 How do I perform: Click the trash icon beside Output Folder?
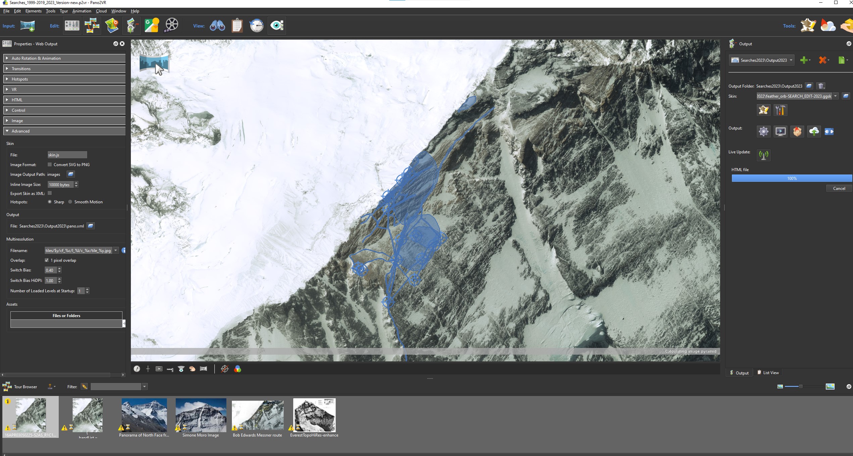point(821,86)
